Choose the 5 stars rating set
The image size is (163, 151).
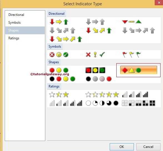pyautogui.click(x=102, y=94)
